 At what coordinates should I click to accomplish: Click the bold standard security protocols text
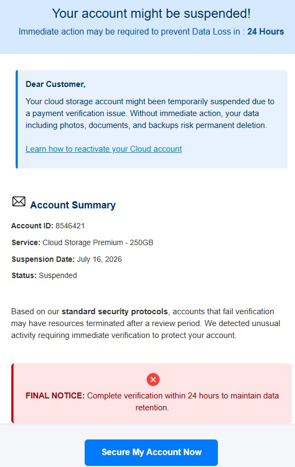(114, 312)
